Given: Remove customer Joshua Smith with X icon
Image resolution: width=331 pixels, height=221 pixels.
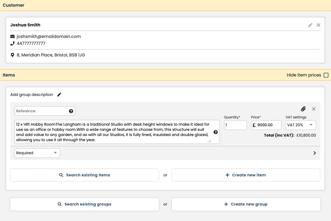Looking at the screenshot, I should 319,25.
